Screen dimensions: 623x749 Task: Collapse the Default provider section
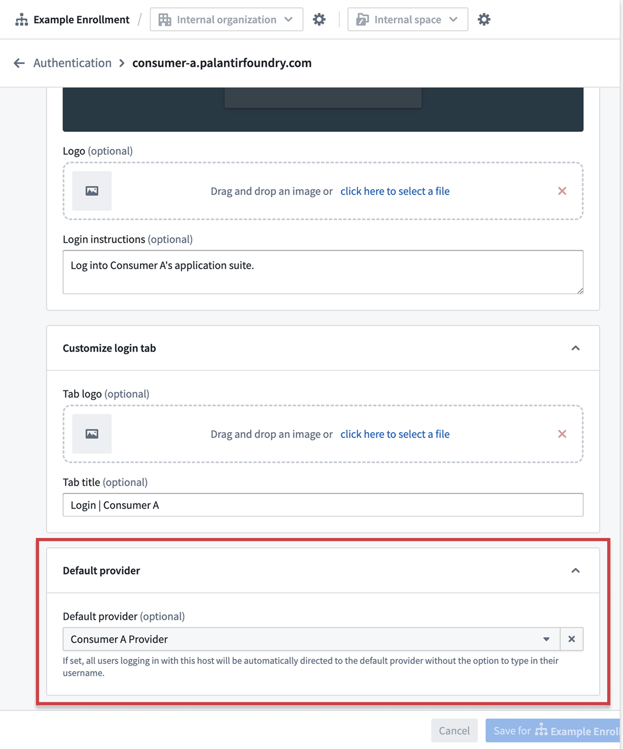pyautogui.click(x=576, y=570)
